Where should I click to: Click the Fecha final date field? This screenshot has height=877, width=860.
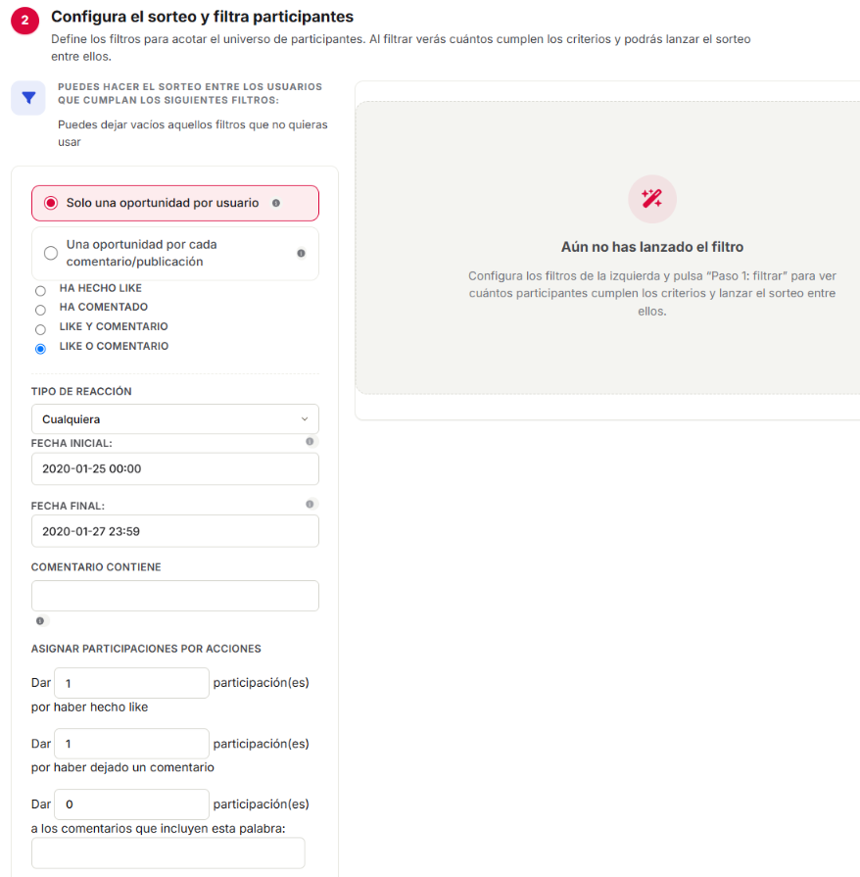pyautogui.click(x=175, y=531)
